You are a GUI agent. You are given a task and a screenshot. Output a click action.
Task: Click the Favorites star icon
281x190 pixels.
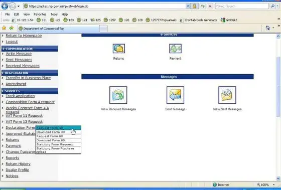pos(4,28)
